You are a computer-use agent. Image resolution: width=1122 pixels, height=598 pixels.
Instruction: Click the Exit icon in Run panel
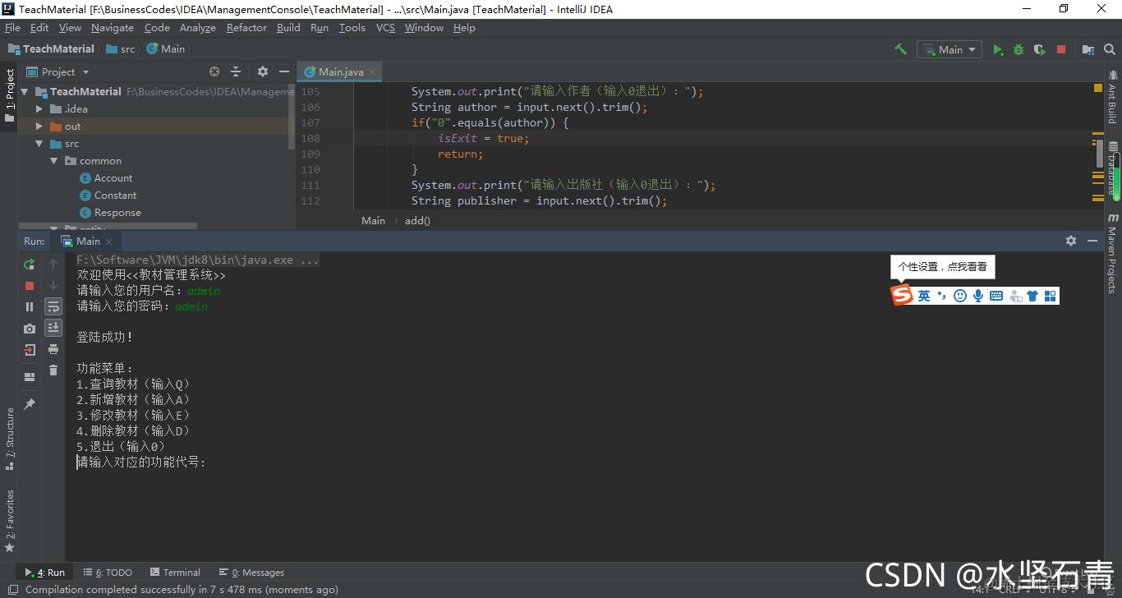[30, 350]
